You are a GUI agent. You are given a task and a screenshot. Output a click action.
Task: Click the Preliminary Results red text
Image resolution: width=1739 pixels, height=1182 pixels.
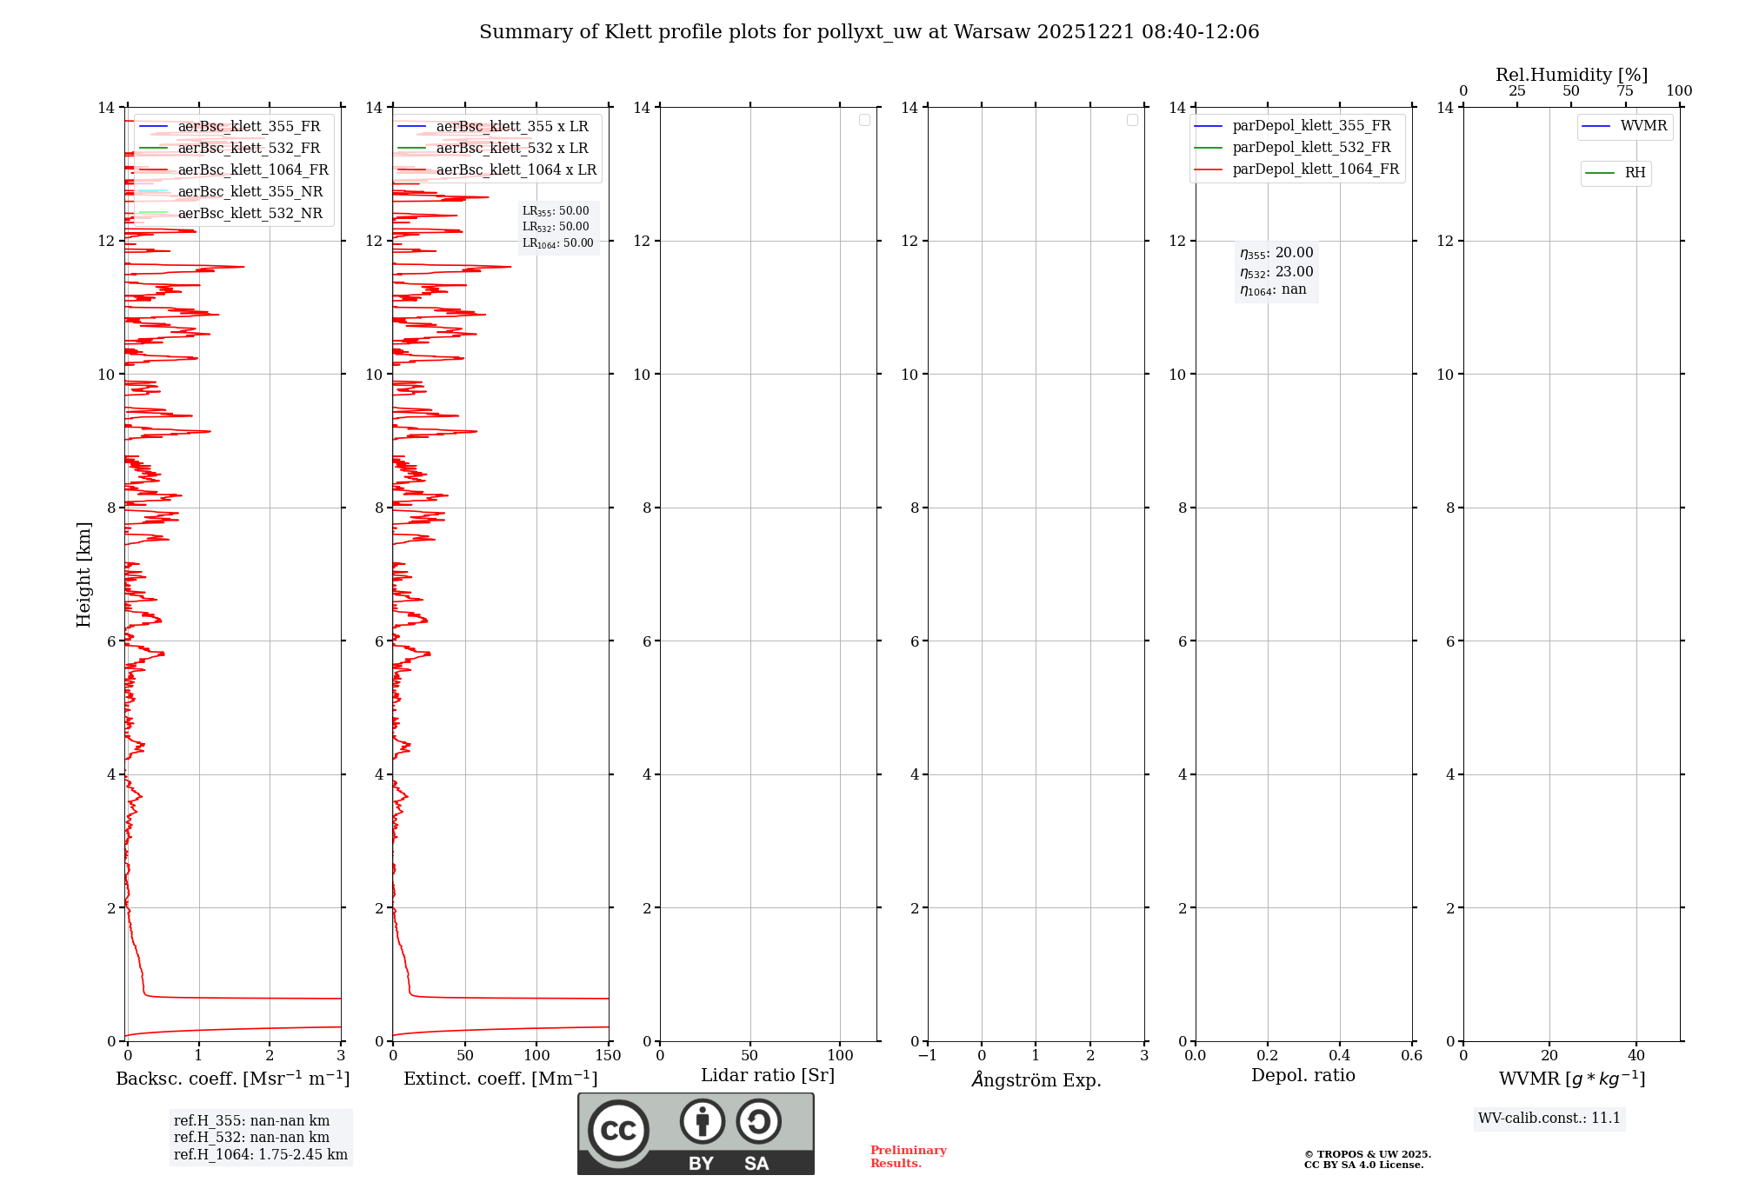pos(908,1156)
